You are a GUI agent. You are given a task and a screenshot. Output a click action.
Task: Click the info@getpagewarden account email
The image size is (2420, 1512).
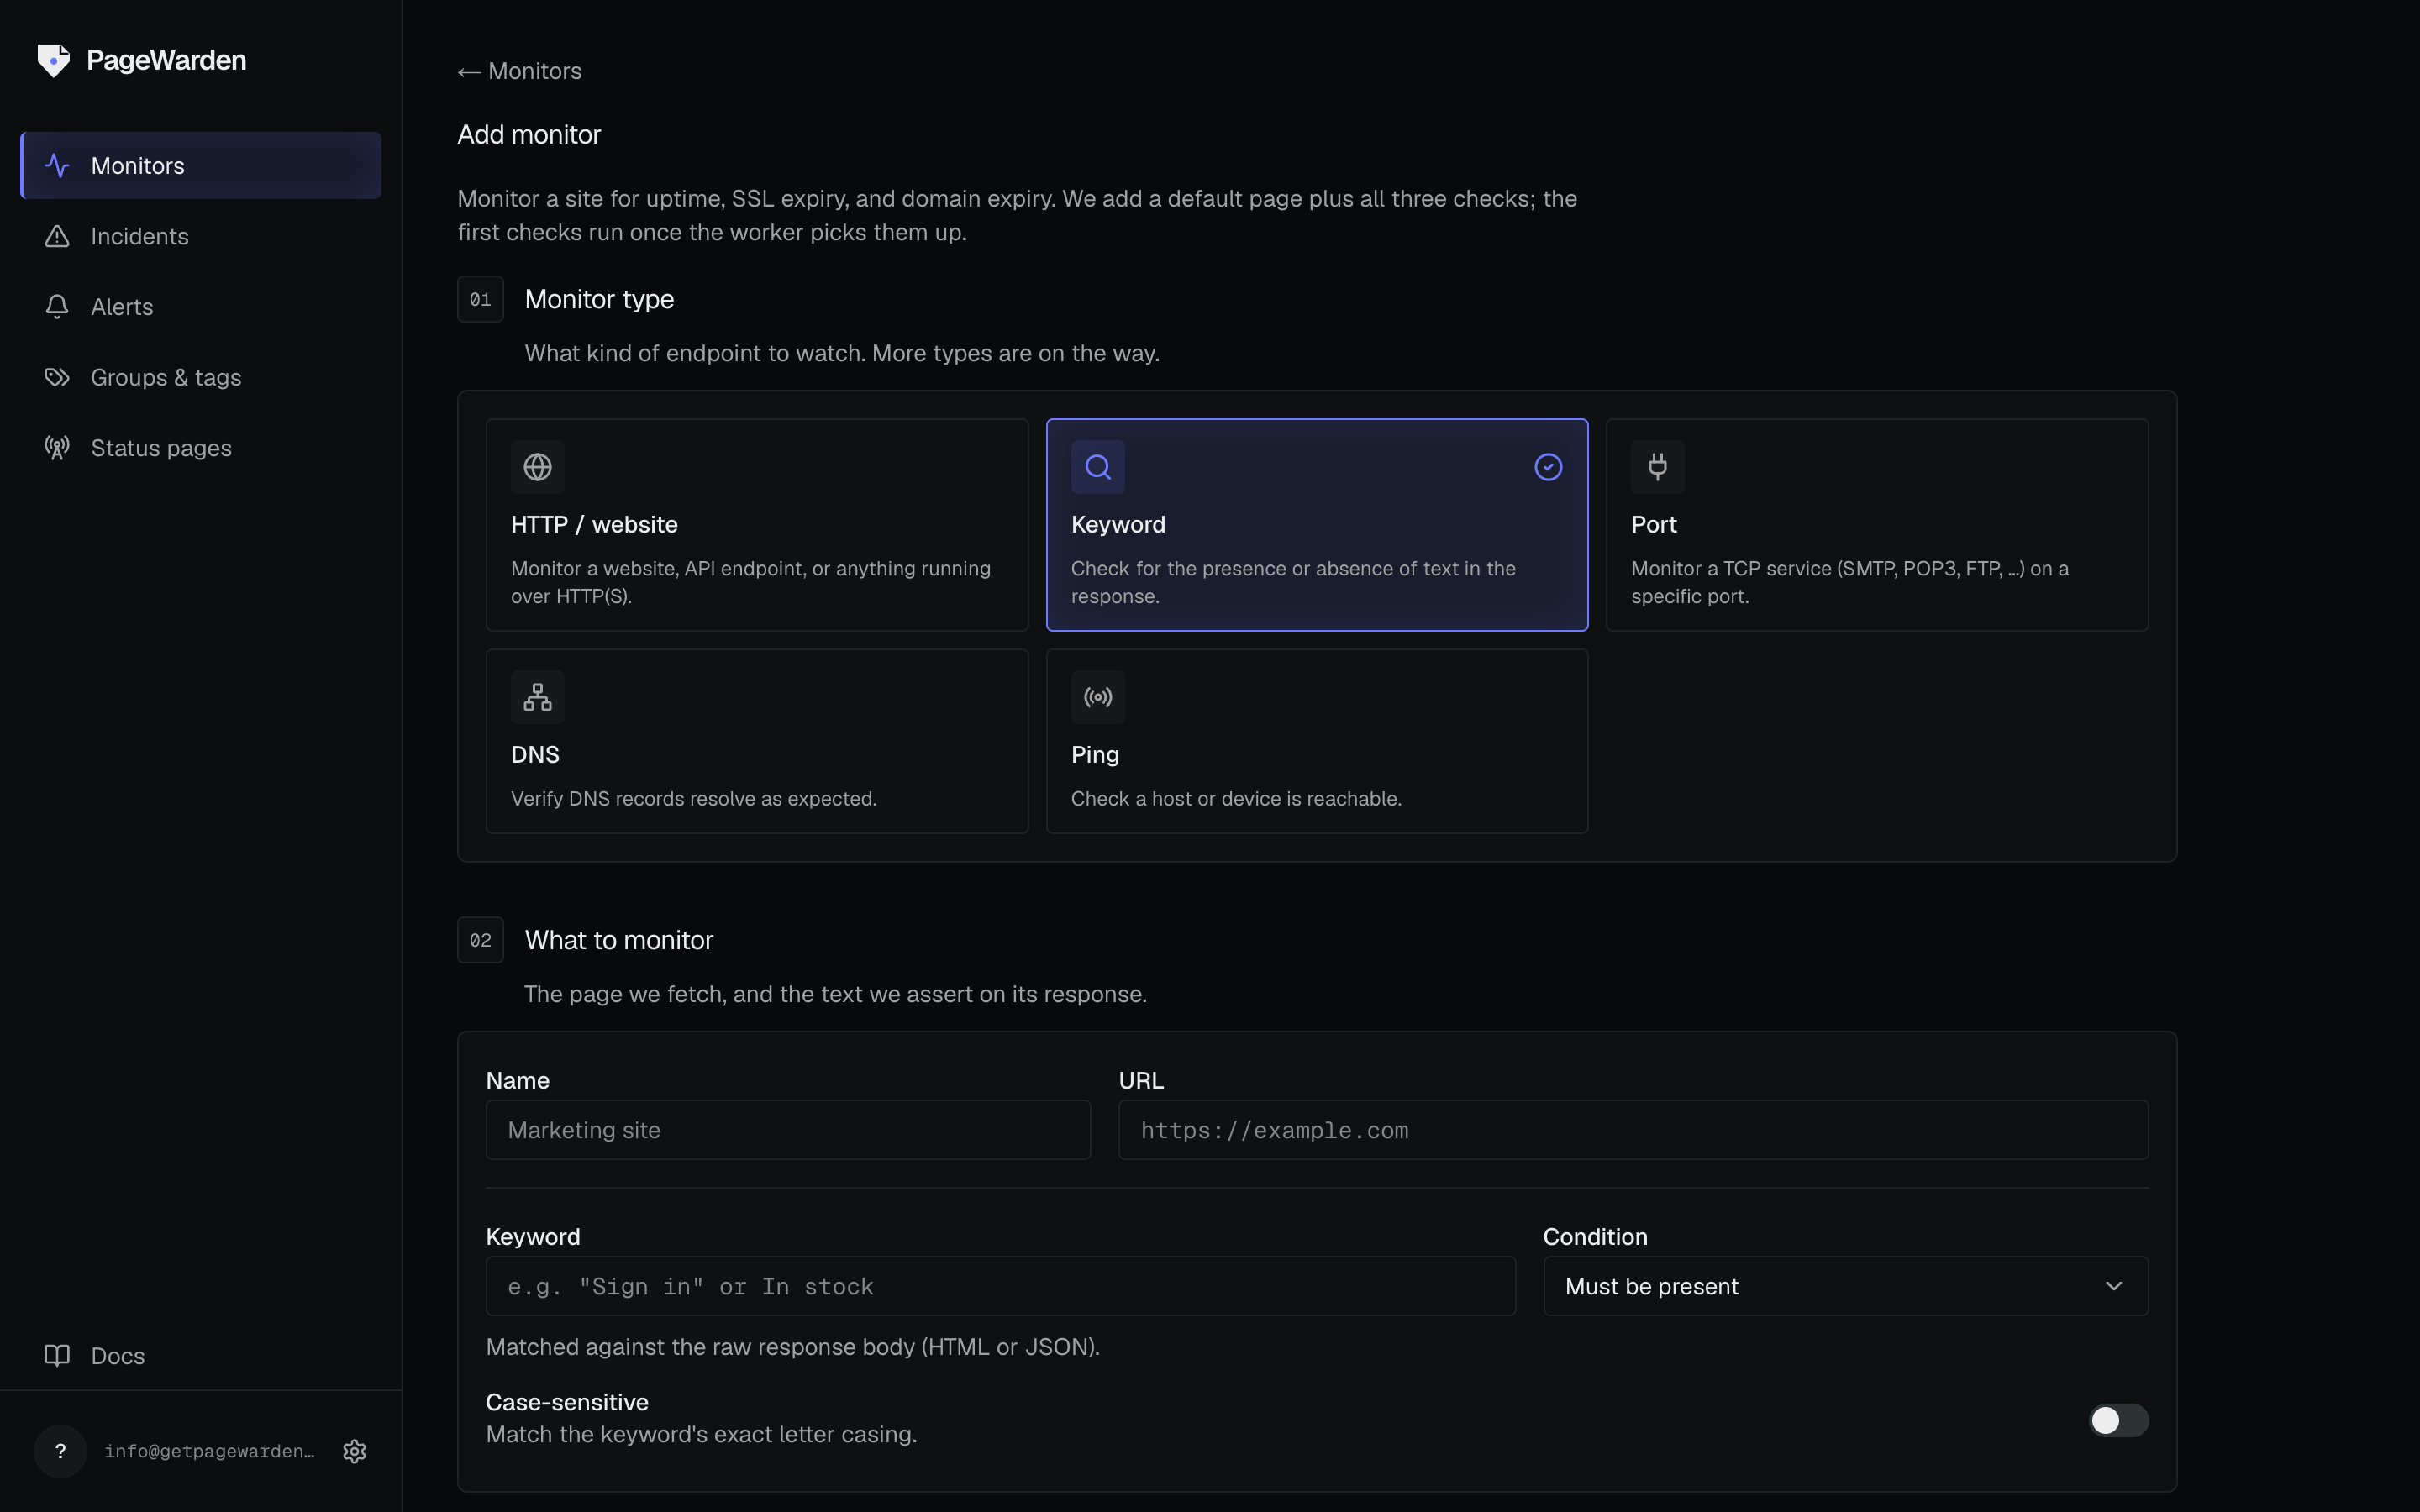click(209, 1451)
